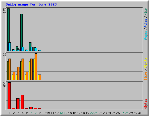The width and height of the screenshot is (149, 116).
Task: Click the orange 'Sites' legend label
Action: click(146, 76)
